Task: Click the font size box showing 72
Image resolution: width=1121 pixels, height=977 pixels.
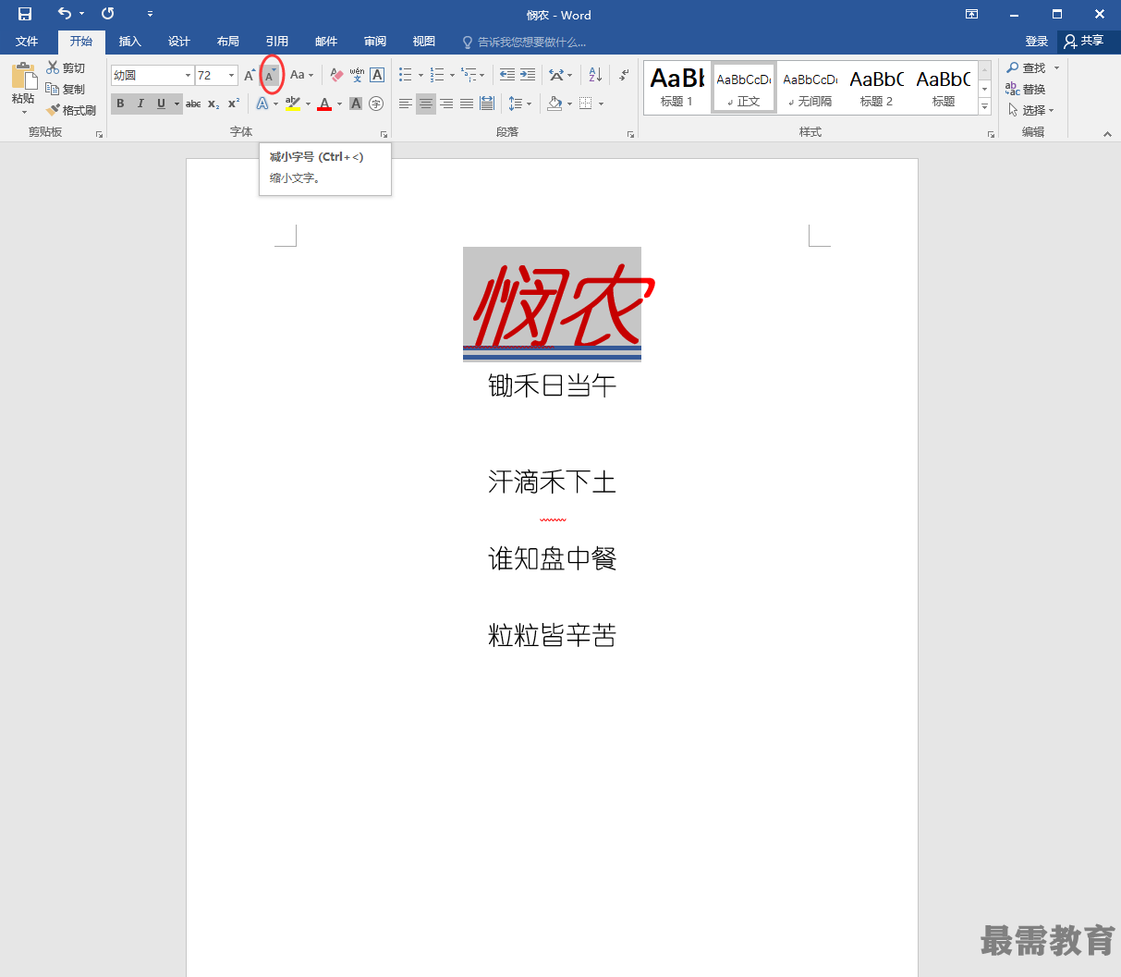Action: [x=212, y=75]
